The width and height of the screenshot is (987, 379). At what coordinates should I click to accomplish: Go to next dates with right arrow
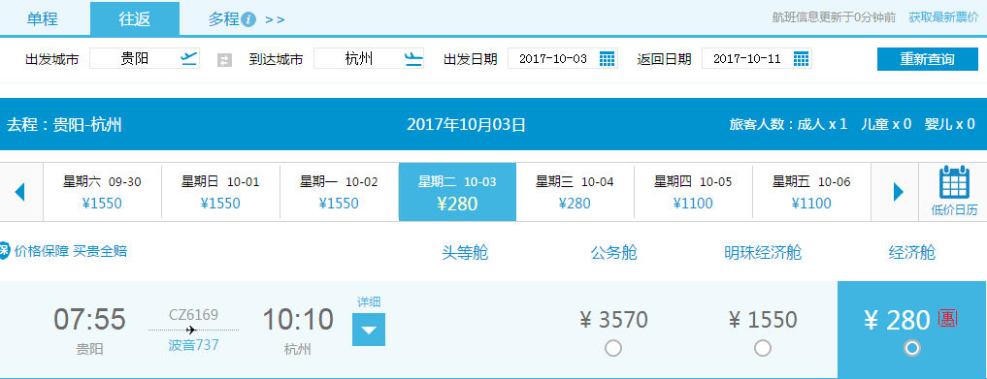point(899,192)
